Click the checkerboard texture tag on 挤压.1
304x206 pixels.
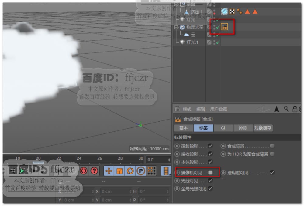pos(232,12)
